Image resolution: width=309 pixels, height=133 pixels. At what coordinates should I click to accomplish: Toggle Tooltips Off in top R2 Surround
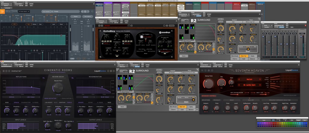[x=220, y=19]
